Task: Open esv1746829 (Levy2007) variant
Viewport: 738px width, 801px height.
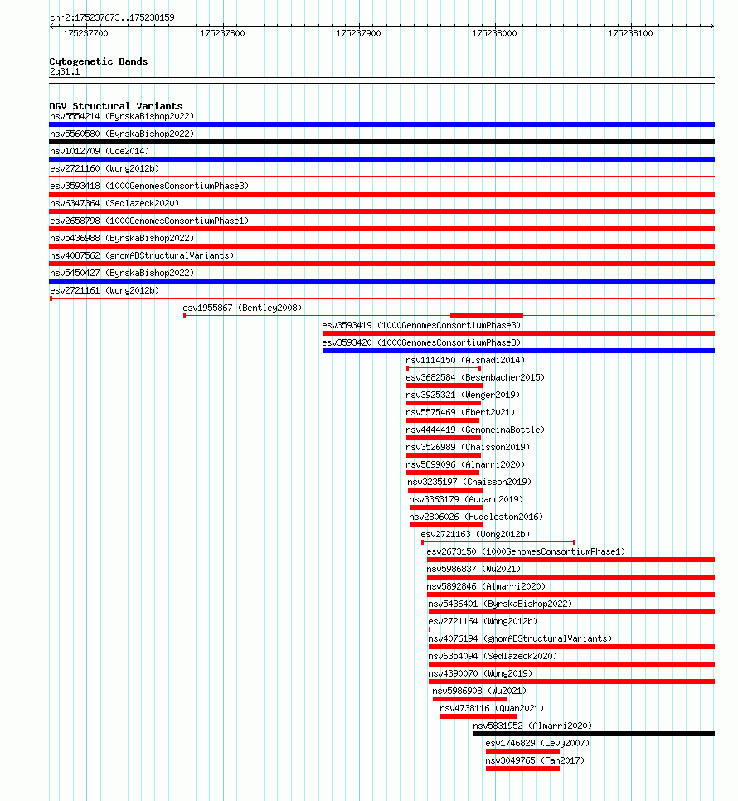Action: tap(537, 743)
